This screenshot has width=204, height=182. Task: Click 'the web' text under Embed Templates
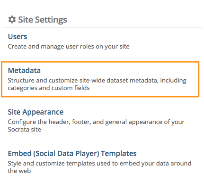click(19, 171)
